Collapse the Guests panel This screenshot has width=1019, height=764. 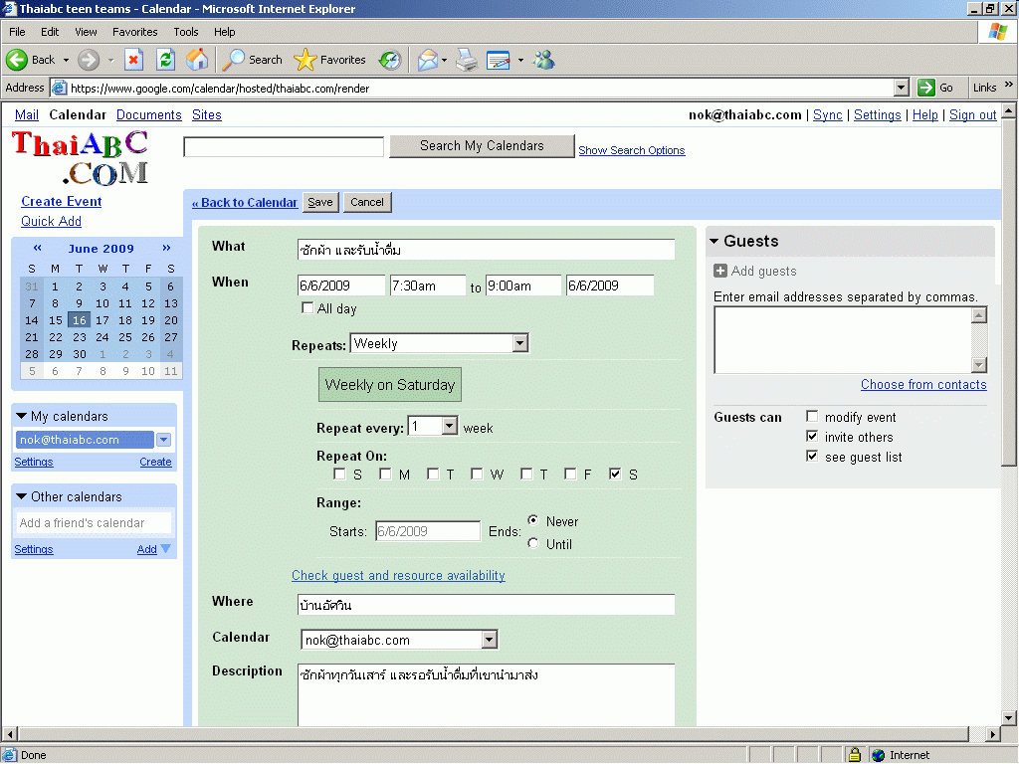[x=713, y=242]
